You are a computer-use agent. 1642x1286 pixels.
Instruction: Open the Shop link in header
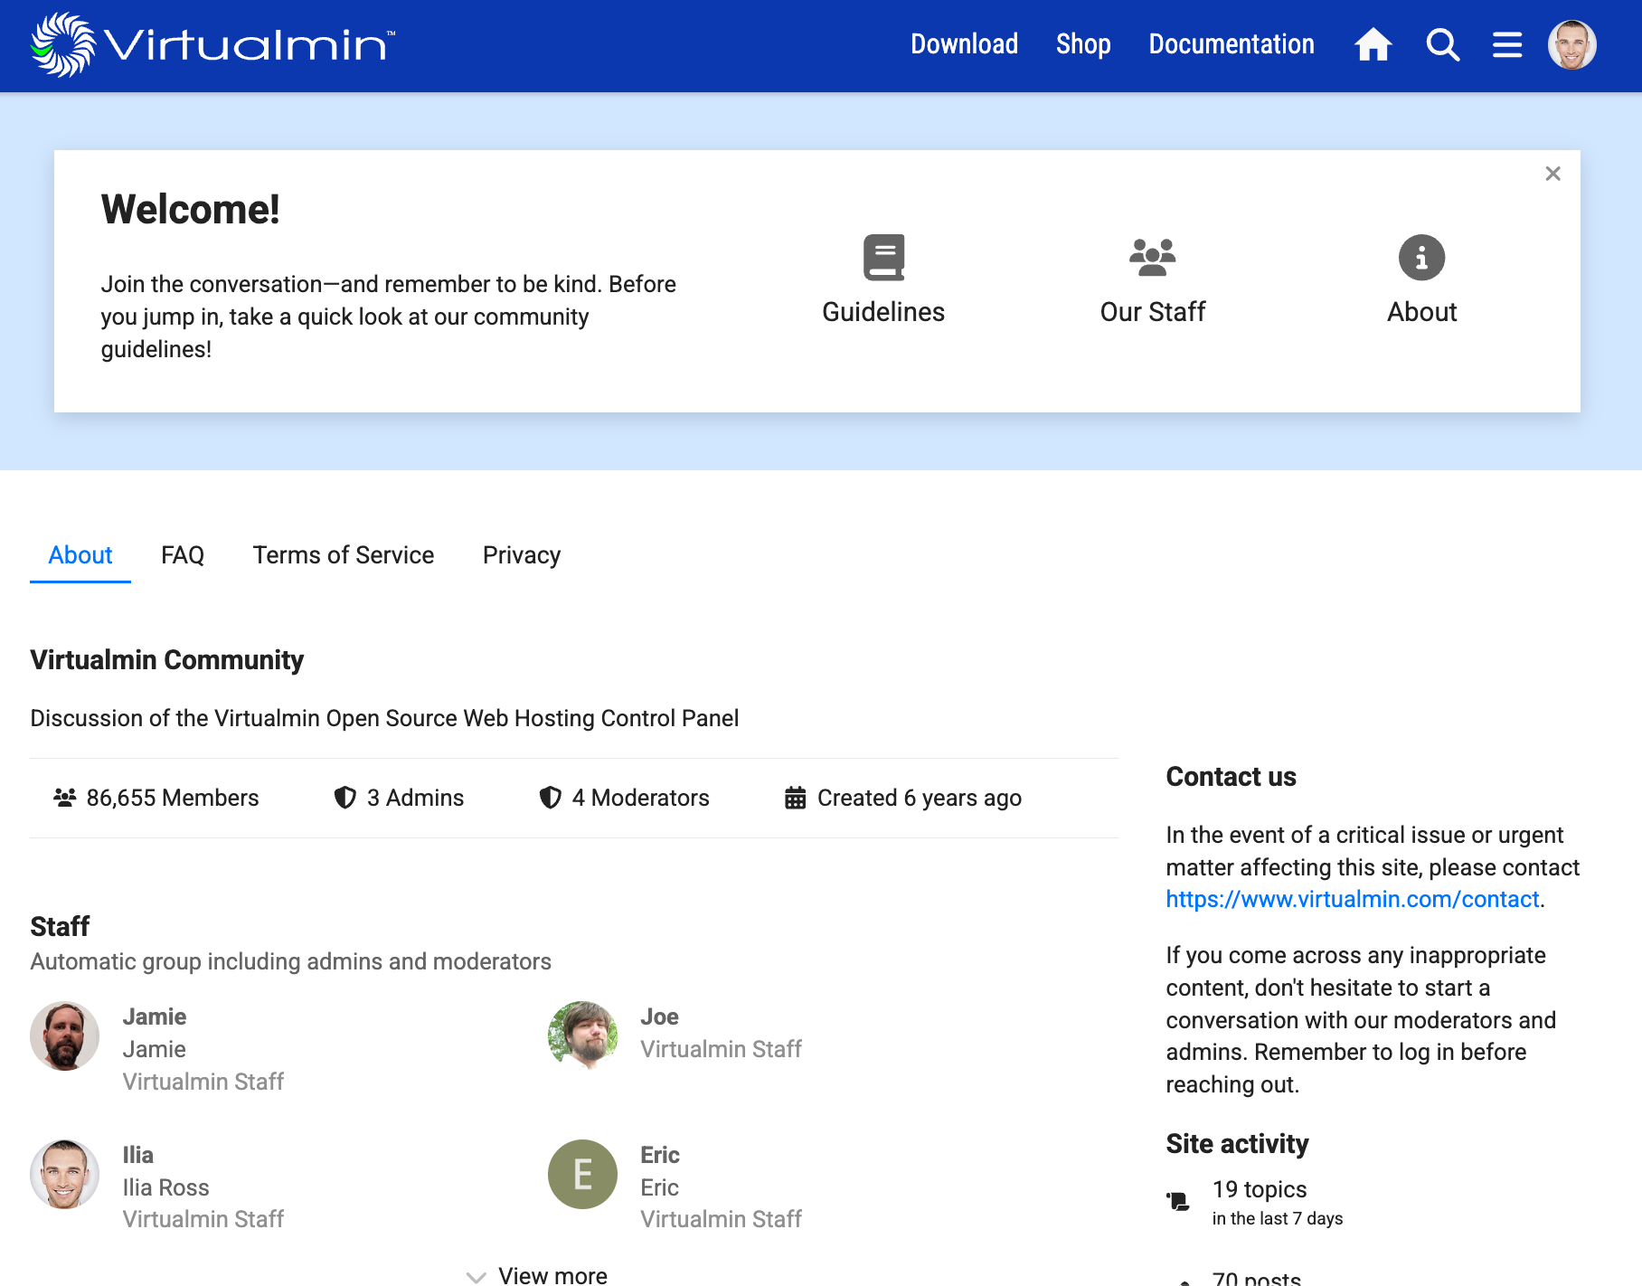coord(1083,44)
